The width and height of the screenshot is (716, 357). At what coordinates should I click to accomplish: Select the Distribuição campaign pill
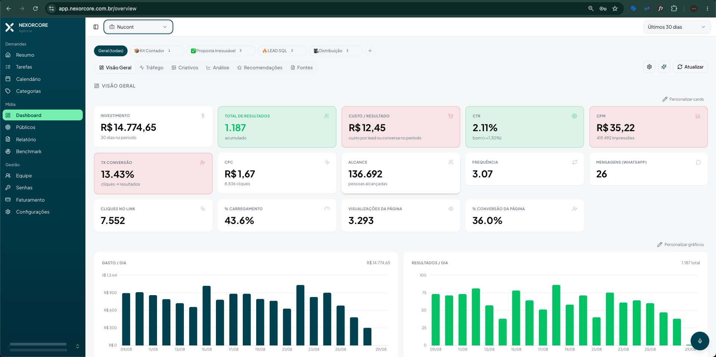336,51
